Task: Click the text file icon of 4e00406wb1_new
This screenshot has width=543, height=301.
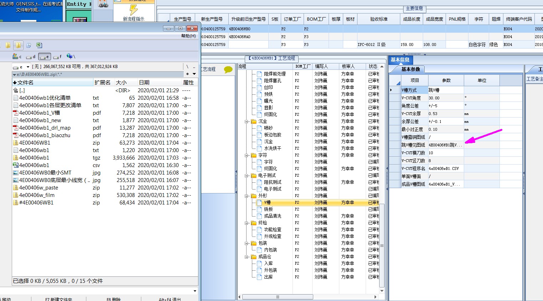Action: [x=15, y=120]
